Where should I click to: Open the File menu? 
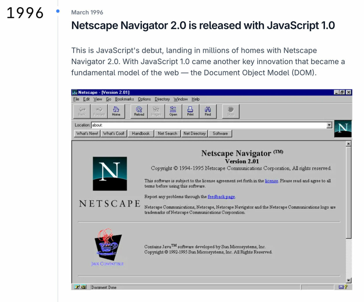point(76,99)
